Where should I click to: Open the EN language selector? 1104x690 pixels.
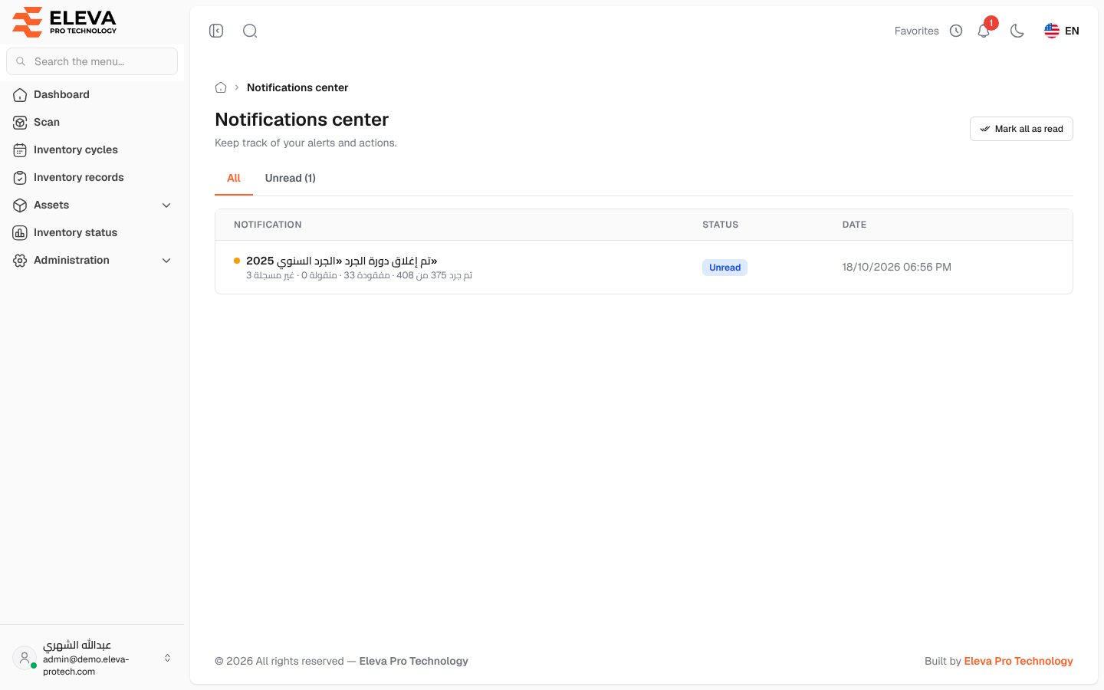(x=1062, y=31)
